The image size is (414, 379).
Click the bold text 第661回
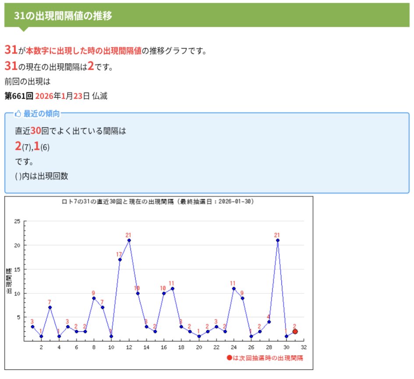[19, 96]
